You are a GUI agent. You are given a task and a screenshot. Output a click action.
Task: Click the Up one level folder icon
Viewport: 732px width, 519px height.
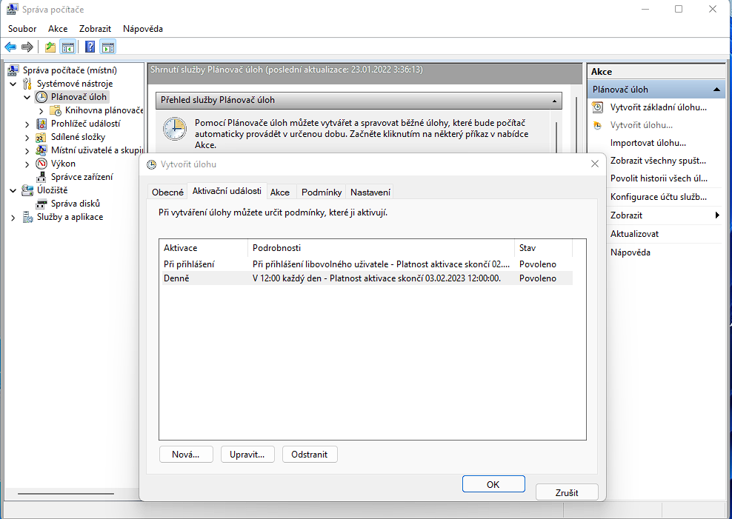pyautogui.click(x=50, y=47)
